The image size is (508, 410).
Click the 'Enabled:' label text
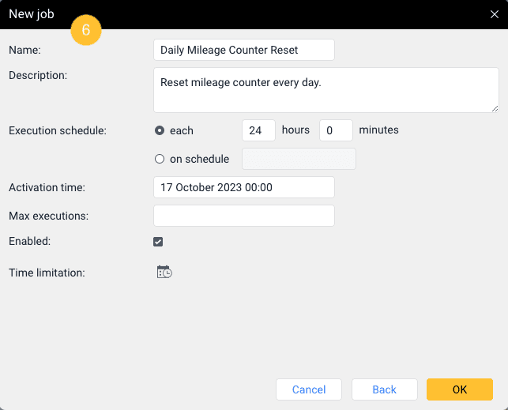point(29,241)
